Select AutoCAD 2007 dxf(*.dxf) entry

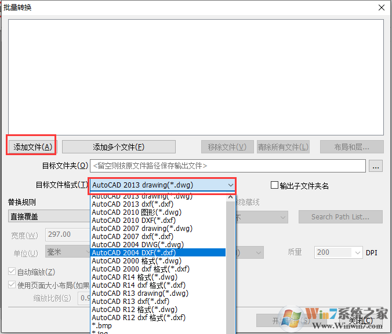coord(158,236)
